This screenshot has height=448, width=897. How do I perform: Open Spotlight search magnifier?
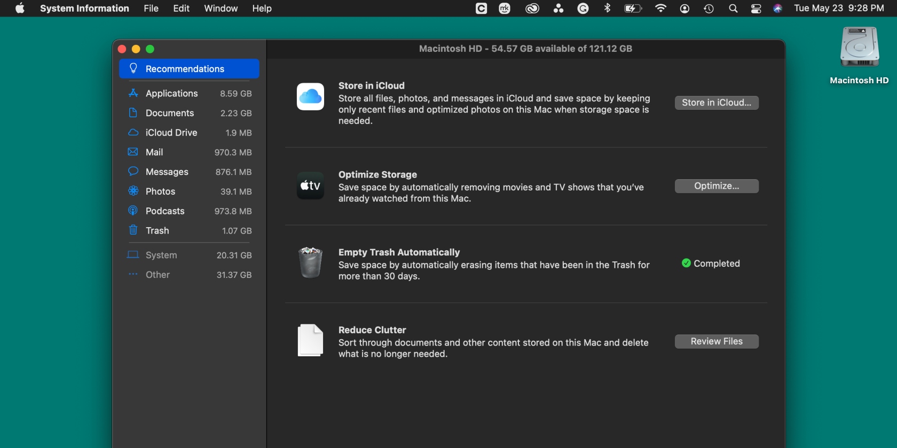[x=733, y=8]
